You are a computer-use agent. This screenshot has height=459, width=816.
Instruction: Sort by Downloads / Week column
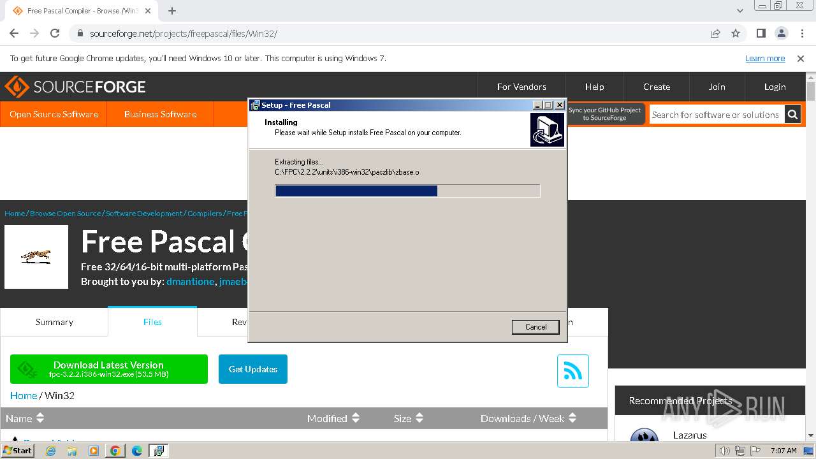(528, 418)
